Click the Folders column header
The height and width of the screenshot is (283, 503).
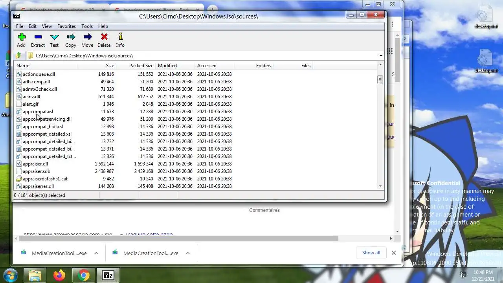click(254, 66)
